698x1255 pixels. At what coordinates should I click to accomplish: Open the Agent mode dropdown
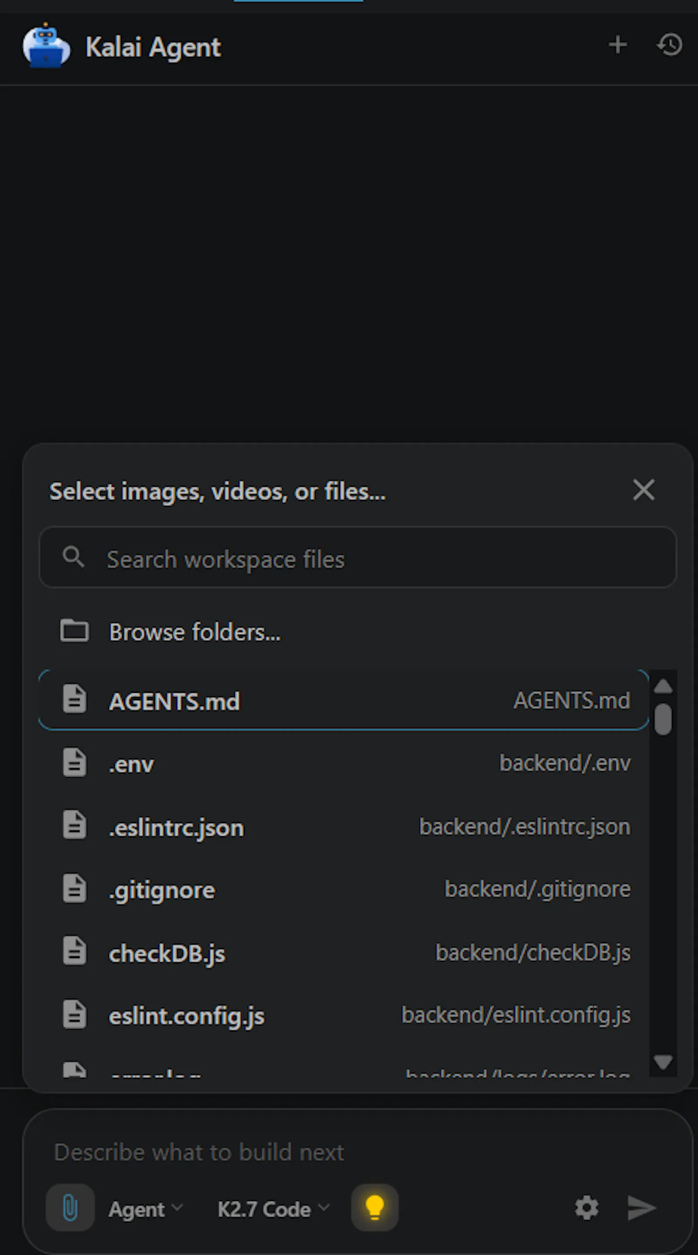tap(145, 1209)
